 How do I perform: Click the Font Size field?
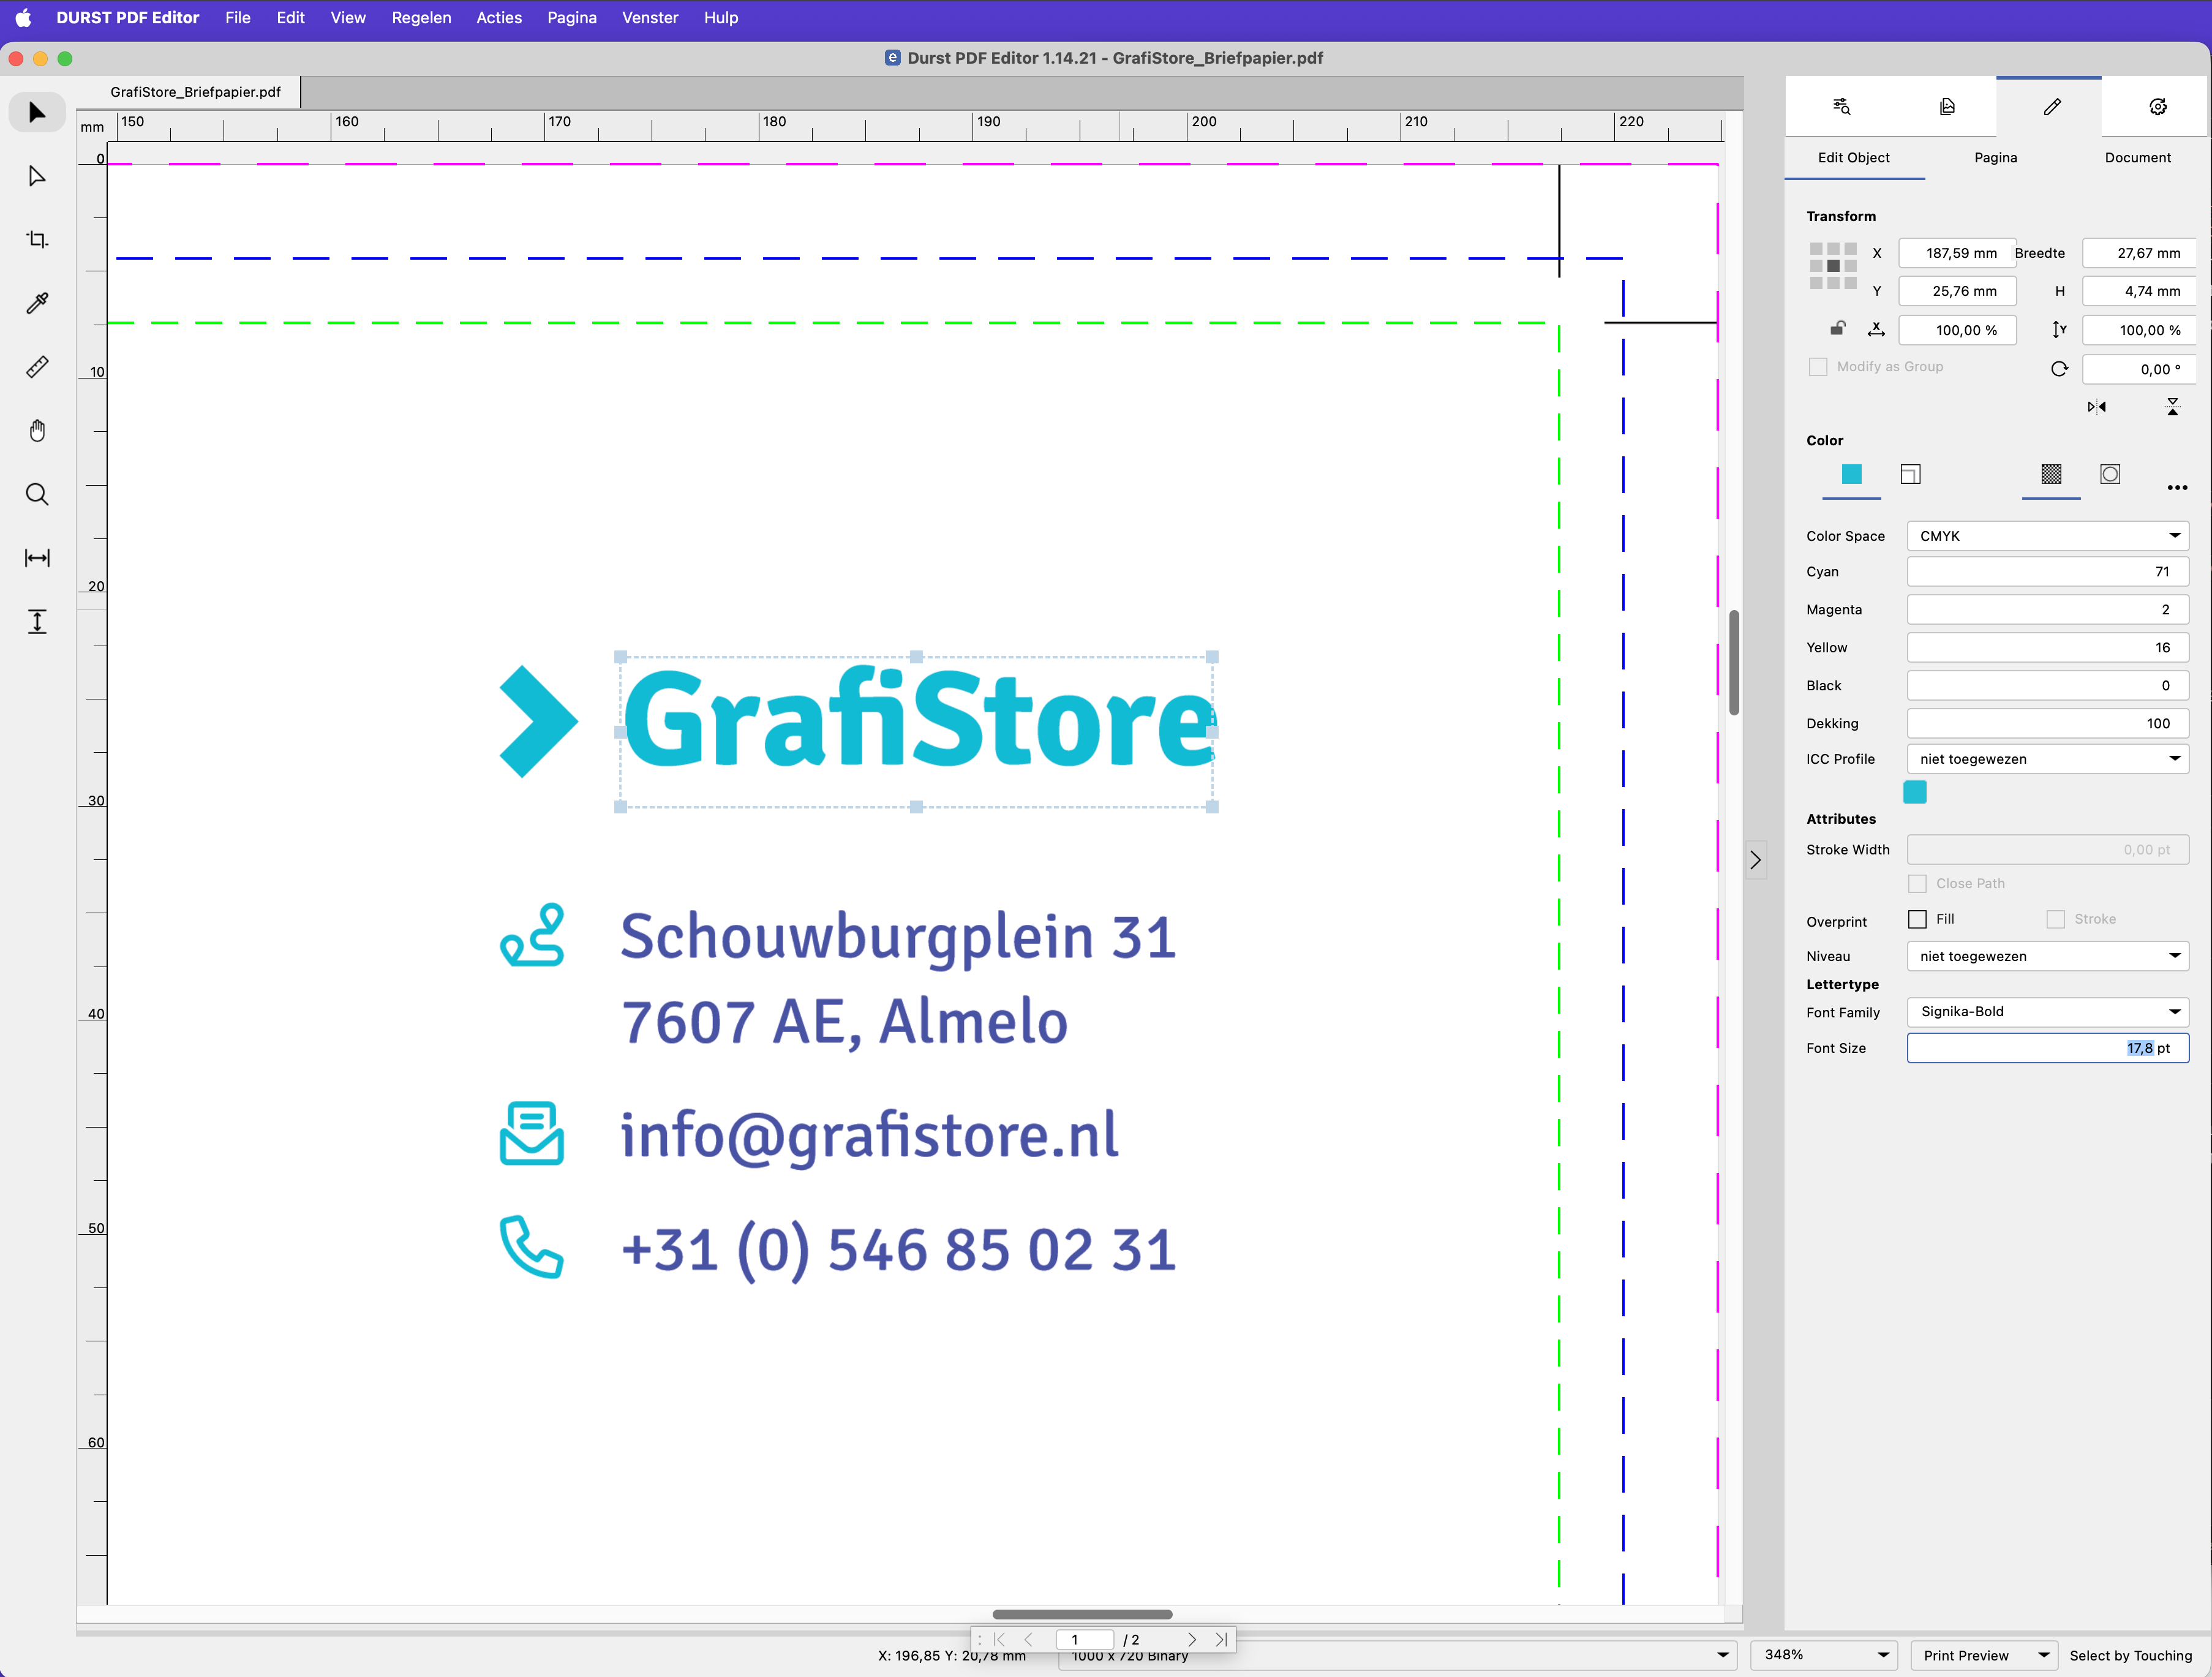tap(2047, 1048)
